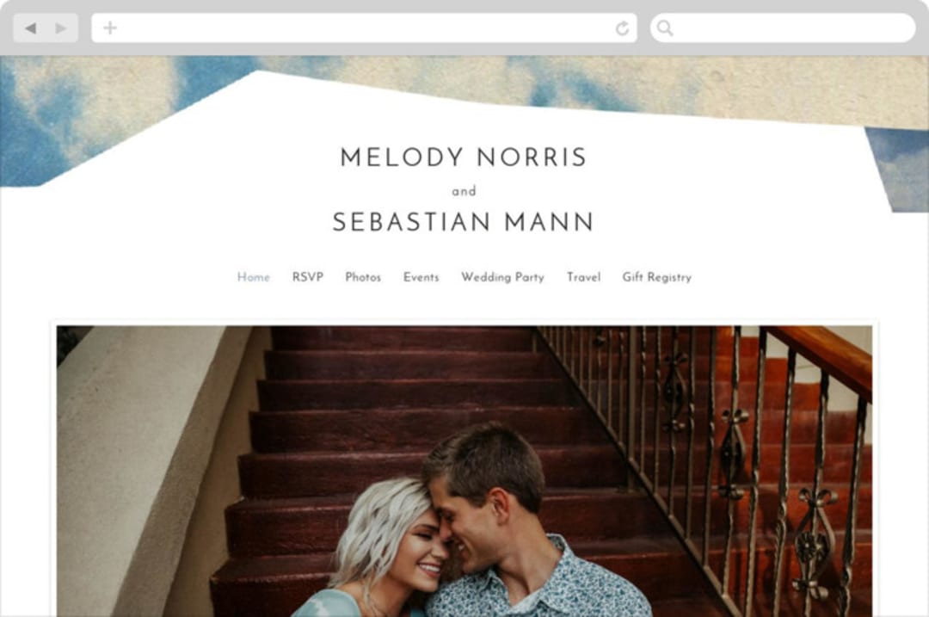
Task: Reload the page with the refresh icon
Action: (622, 28)
